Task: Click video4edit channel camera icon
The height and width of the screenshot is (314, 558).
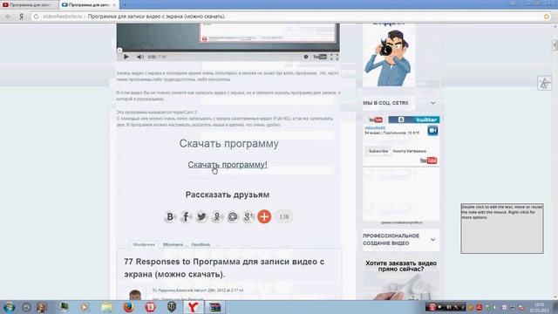Action: click(432, 131)
